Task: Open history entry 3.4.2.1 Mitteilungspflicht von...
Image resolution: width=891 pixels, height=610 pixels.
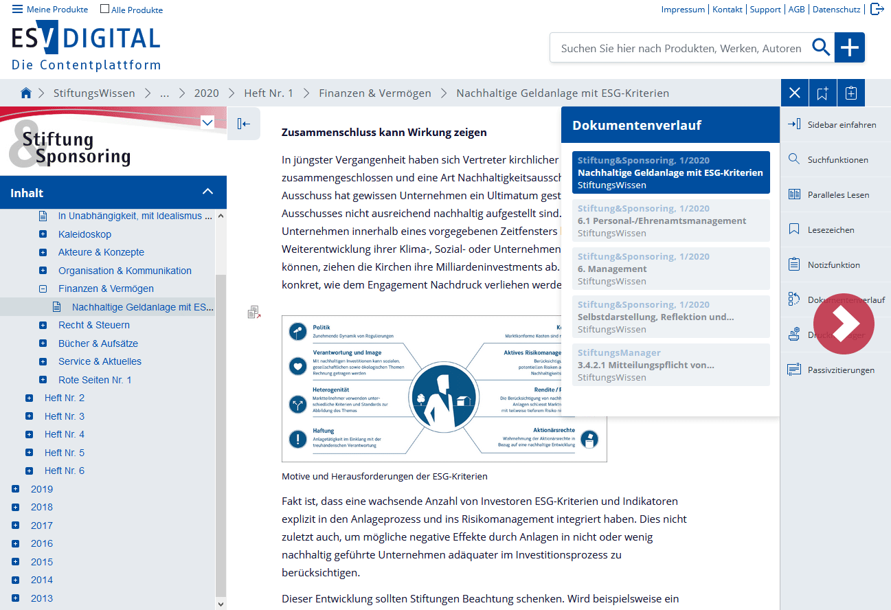Action: pos(671,365)
